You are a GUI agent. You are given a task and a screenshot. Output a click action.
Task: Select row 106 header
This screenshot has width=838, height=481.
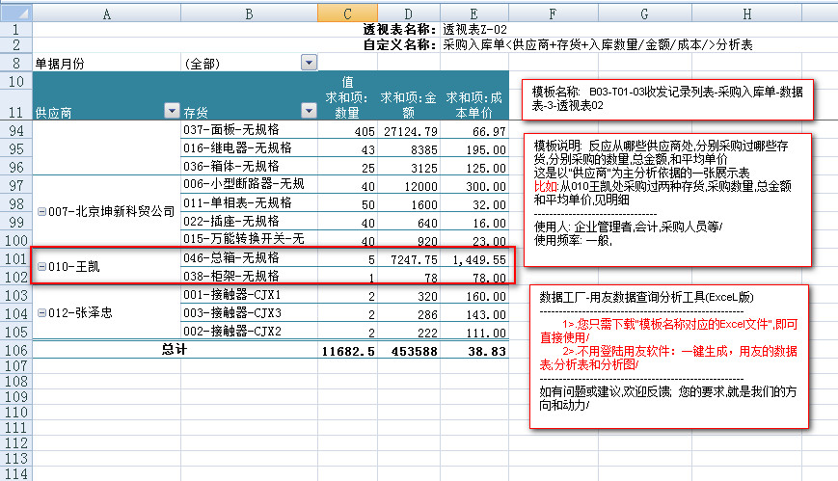coord(15,351)
